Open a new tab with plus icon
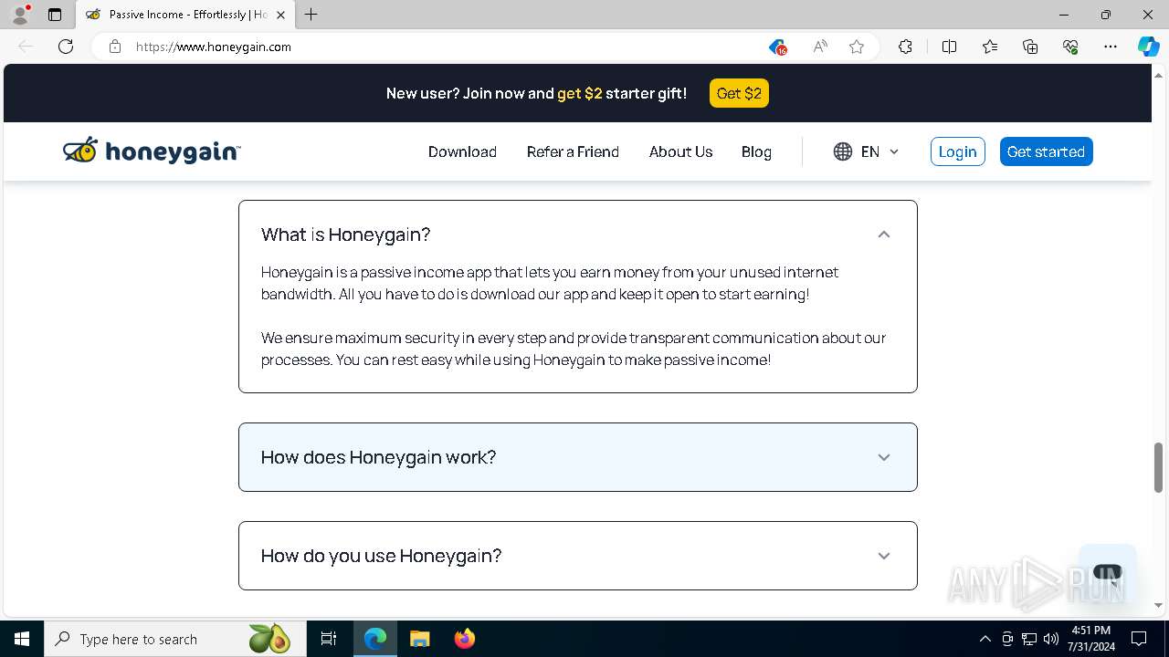The width and height of the screenshot is (1169, 657). [311, 15]
